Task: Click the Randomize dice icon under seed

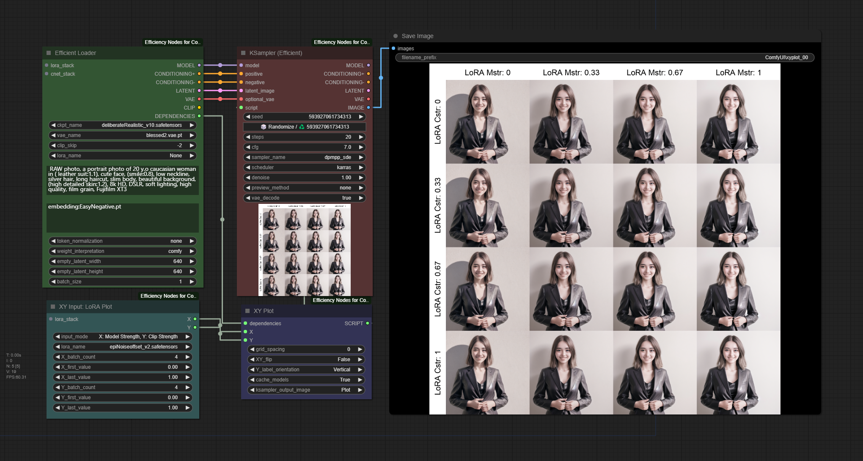Action: [x=263, y=127]
